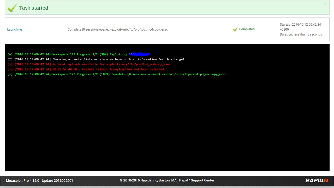The height and width of the screenshot is (188, 334).
Task: Click the green checkmark next to Completed
Action: pos(235,30)
